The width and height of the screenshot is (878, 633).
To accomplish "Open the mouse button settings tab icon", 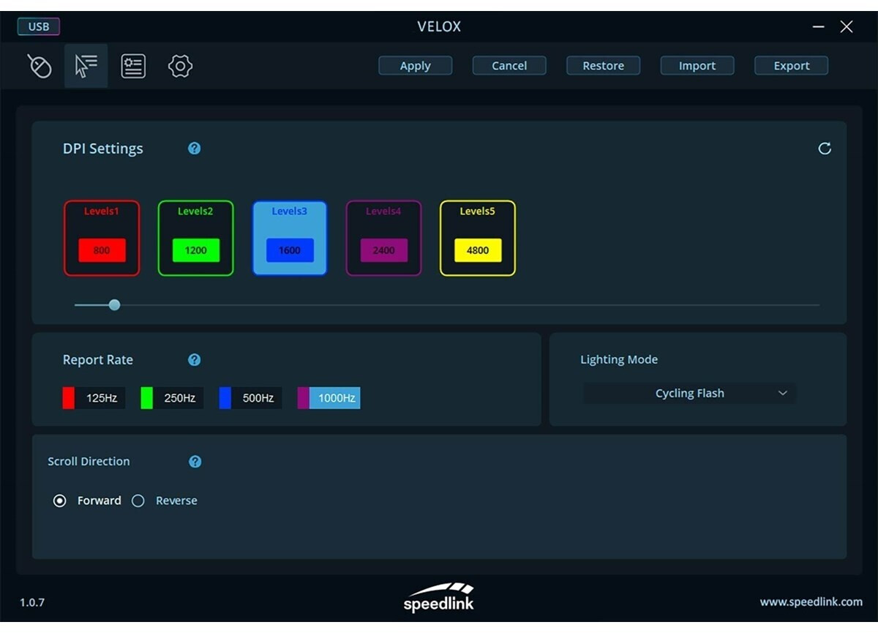I will pos(40,66).
